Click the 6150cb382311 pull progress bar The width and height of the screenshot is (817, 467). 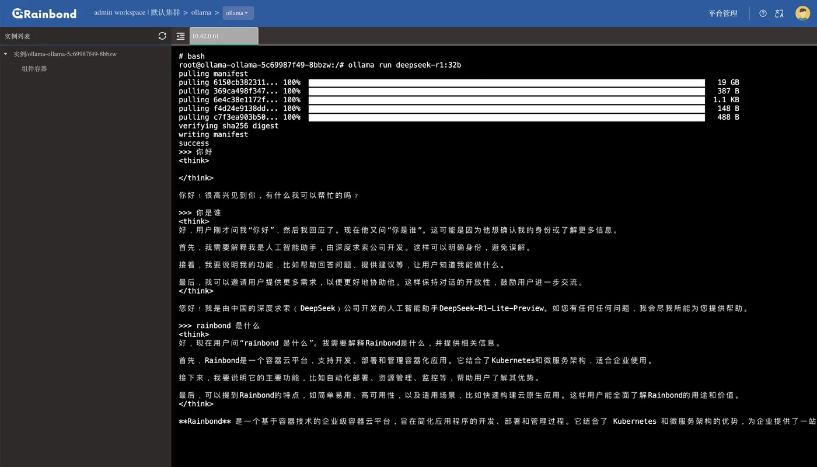[507, 83]
